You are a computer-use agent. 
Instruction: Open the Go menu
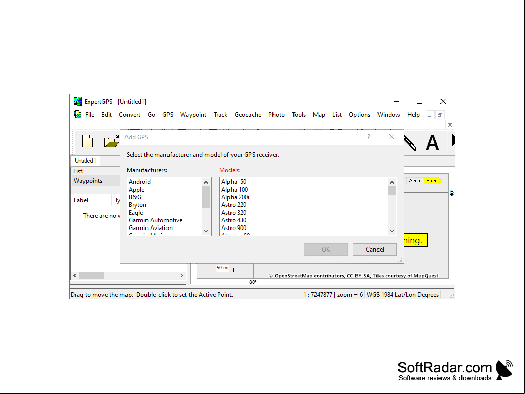(151, 115)
